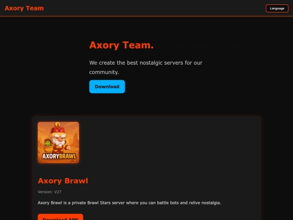
Task: Click the large Axory Team. hero heading
Action: (122, 45)
